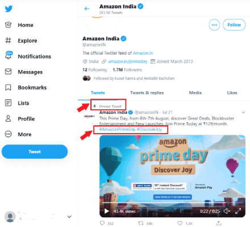The height and width of the screenshot is (227, 250).
Task: Open the three-dot profile options button
Action: click(214, 25)
